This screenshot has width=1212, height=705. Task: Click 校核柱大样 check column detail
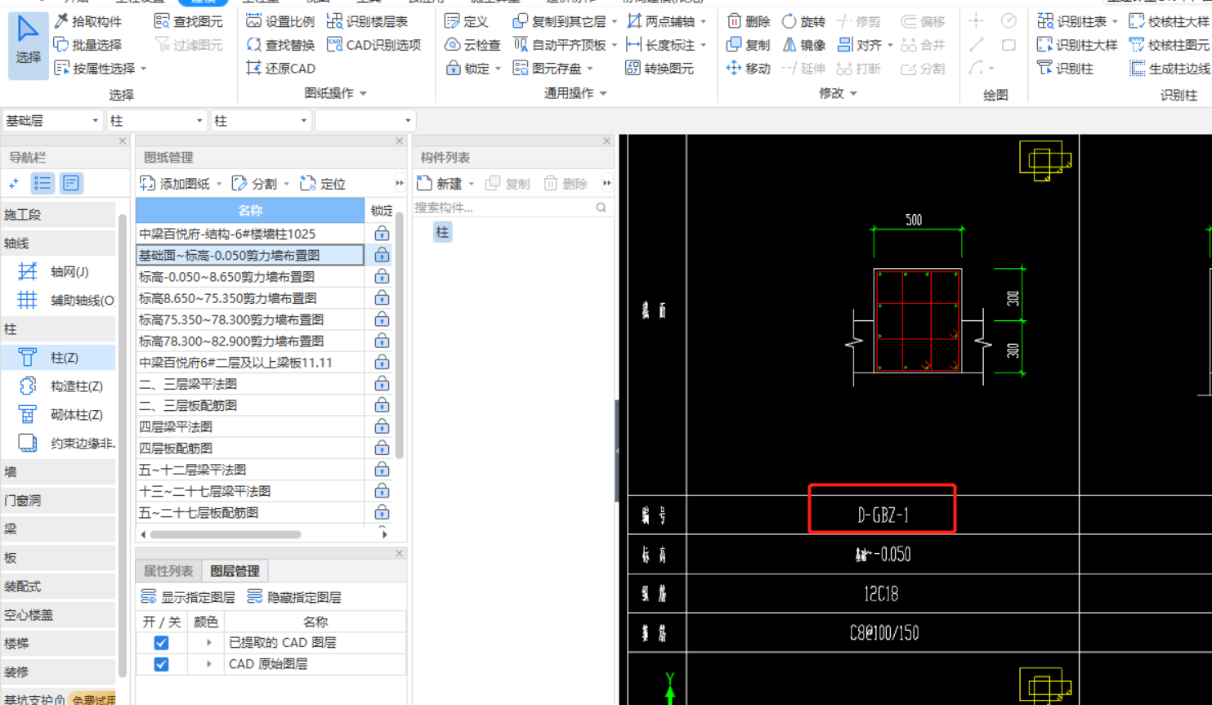point(1169,21)
